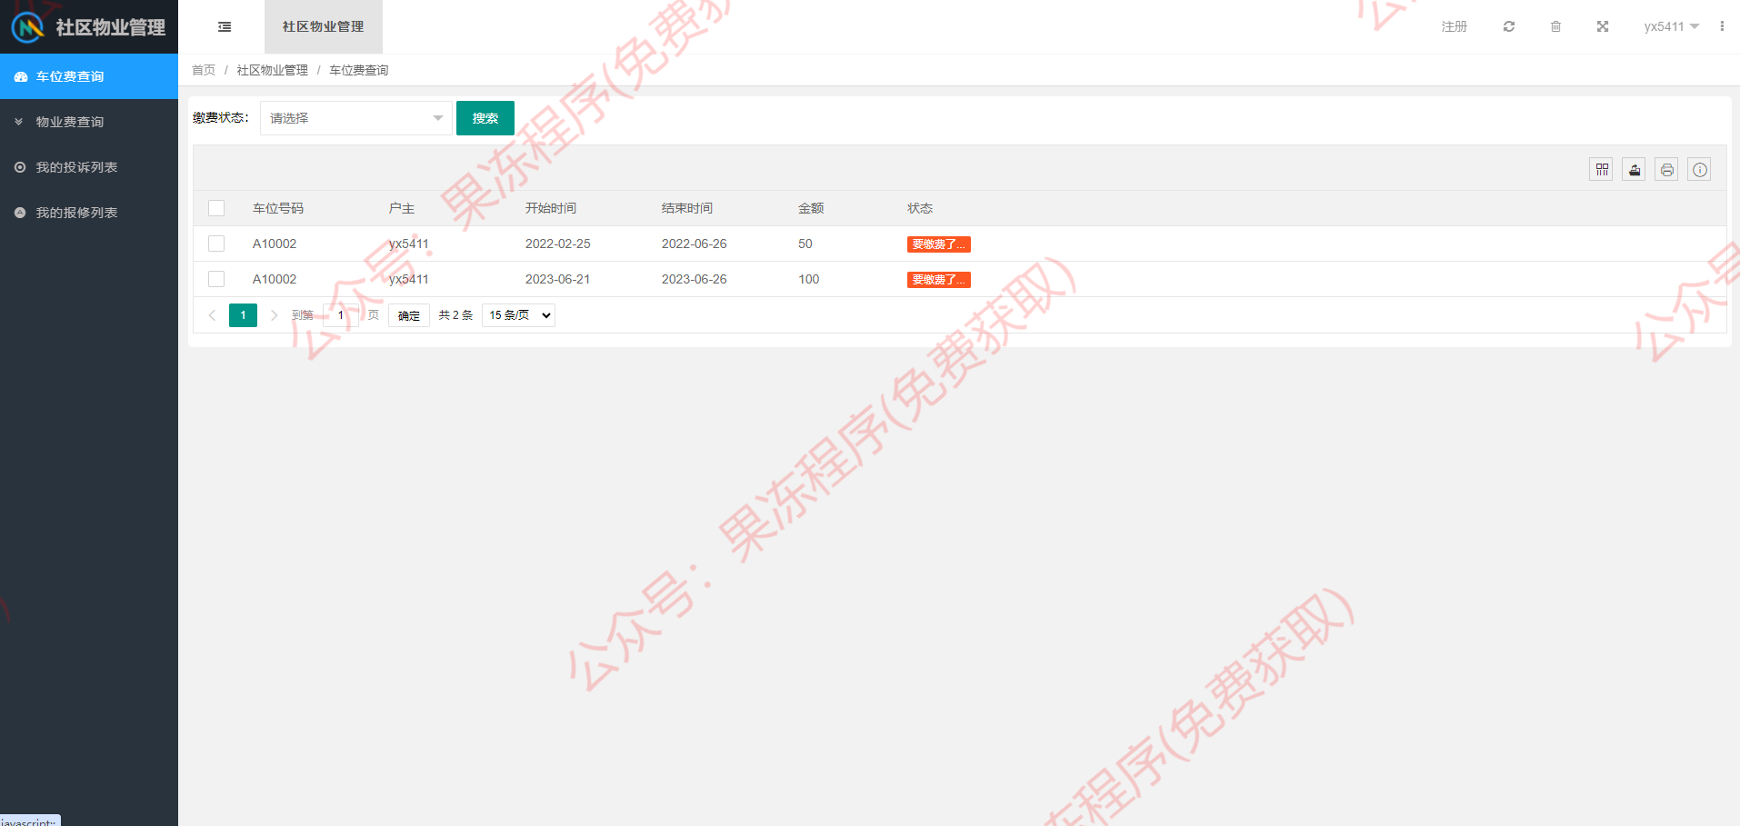Click the table export icon
Viewport: 1740px width, 826px height.
pyautogui.click(x=1635, y=170)
